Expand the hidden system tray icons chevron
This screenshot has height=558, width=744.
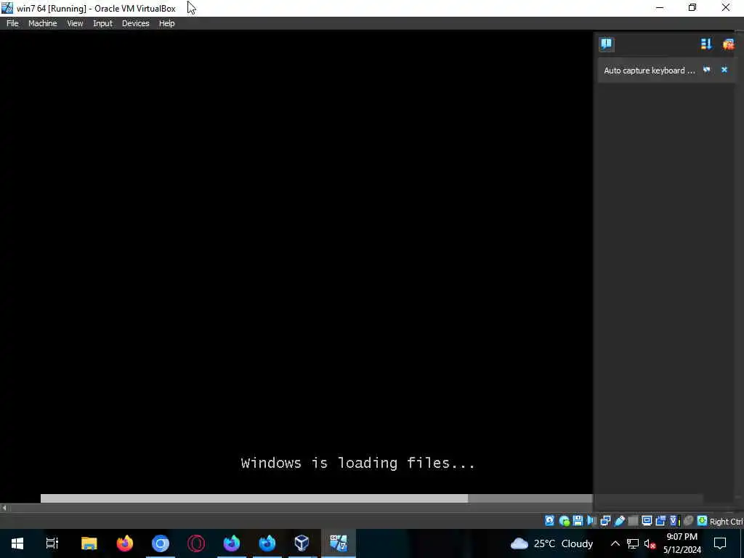click(x=615, y=543)
